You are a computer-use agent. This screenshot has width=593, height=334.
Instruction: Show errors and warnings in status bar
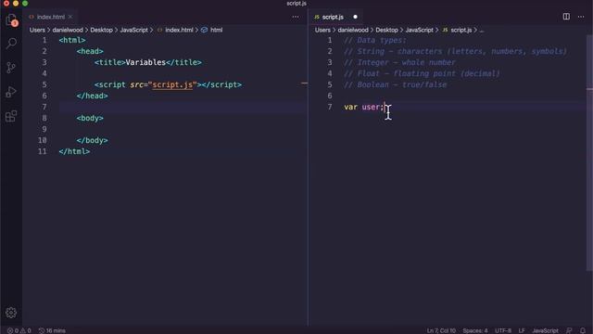point(19,330)
